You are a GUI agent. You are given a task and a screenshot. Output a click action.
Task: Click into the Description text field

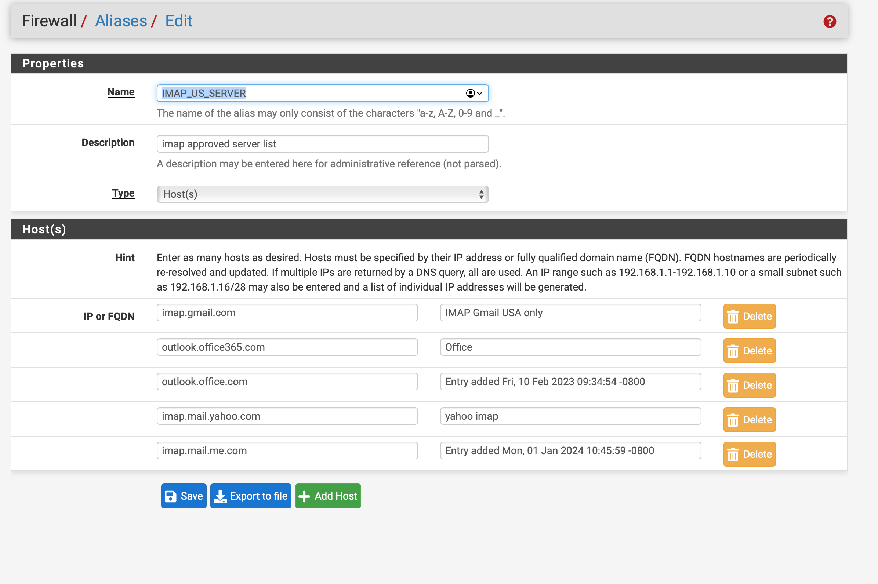coord(322,144)
